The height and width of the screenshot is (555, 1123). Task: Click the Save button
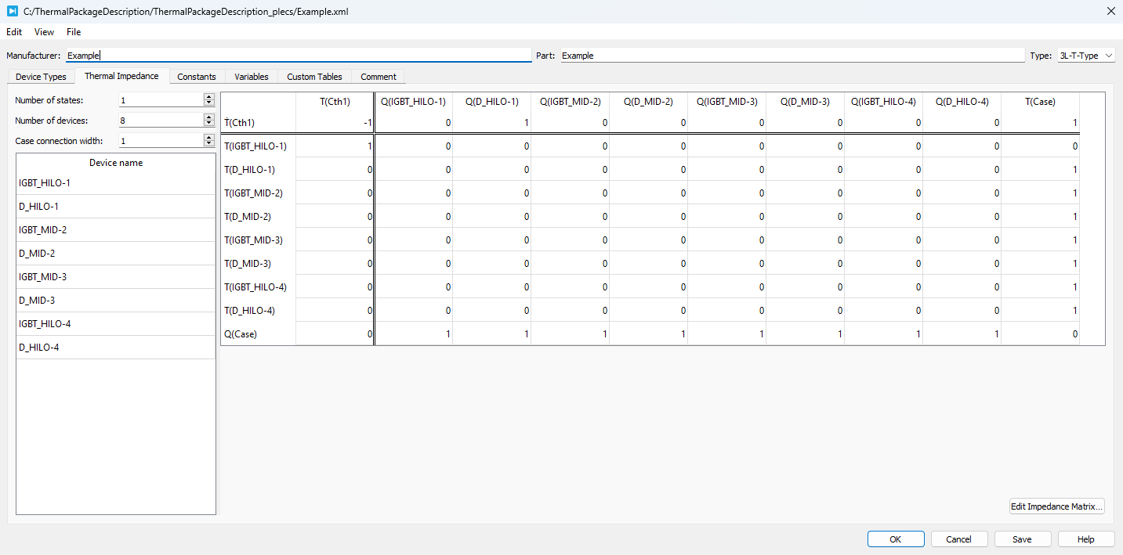[x=1022, y=539]
